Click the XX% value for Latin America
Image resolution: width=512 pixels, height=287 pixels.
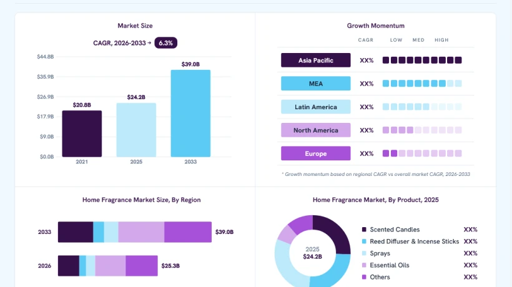367,107
